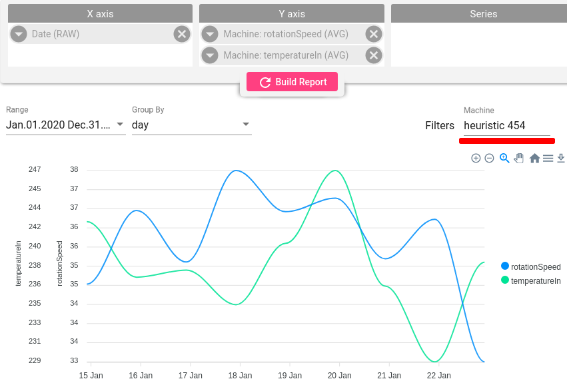Toggle temperatureIn series in legend
The height and width of the screenshot is (383, 567).
coord(531,280)
